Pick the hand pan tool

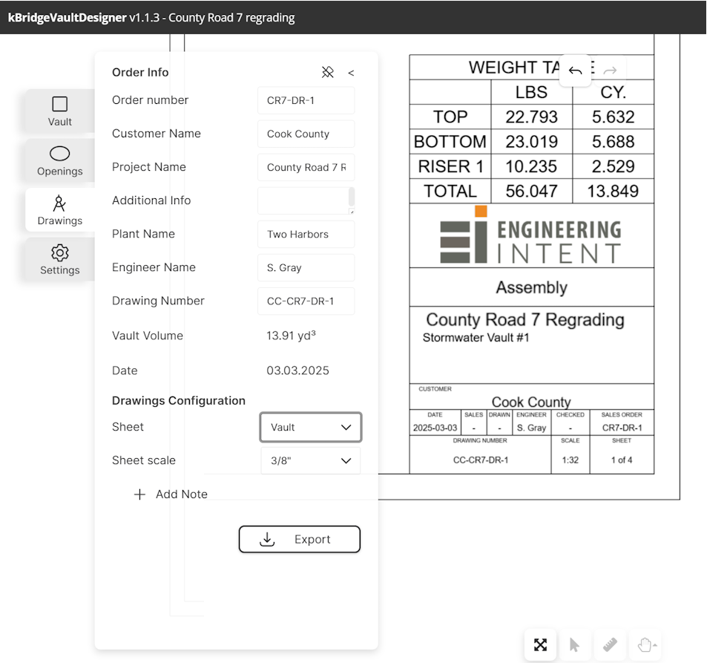point(645,644)
